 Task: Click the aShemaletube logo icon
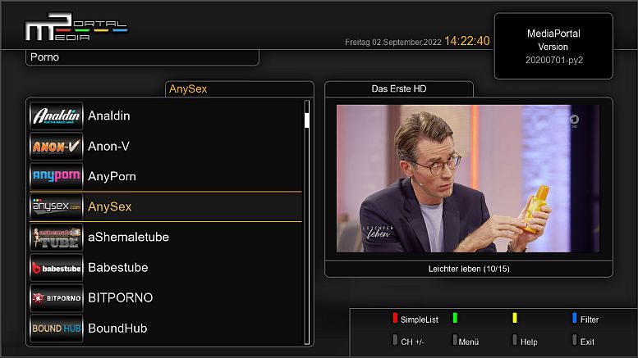[57, 237]
